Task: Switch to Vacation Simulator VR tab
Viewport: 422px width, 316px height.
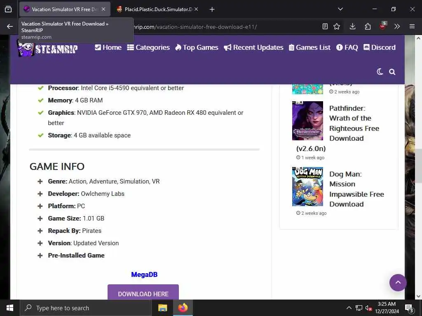Action: click(65, 9)
